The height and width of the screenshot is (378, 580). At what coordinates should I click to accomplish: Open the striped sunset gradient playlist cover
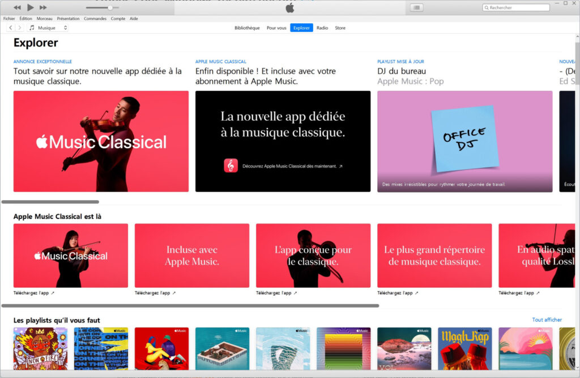[344, 349]
